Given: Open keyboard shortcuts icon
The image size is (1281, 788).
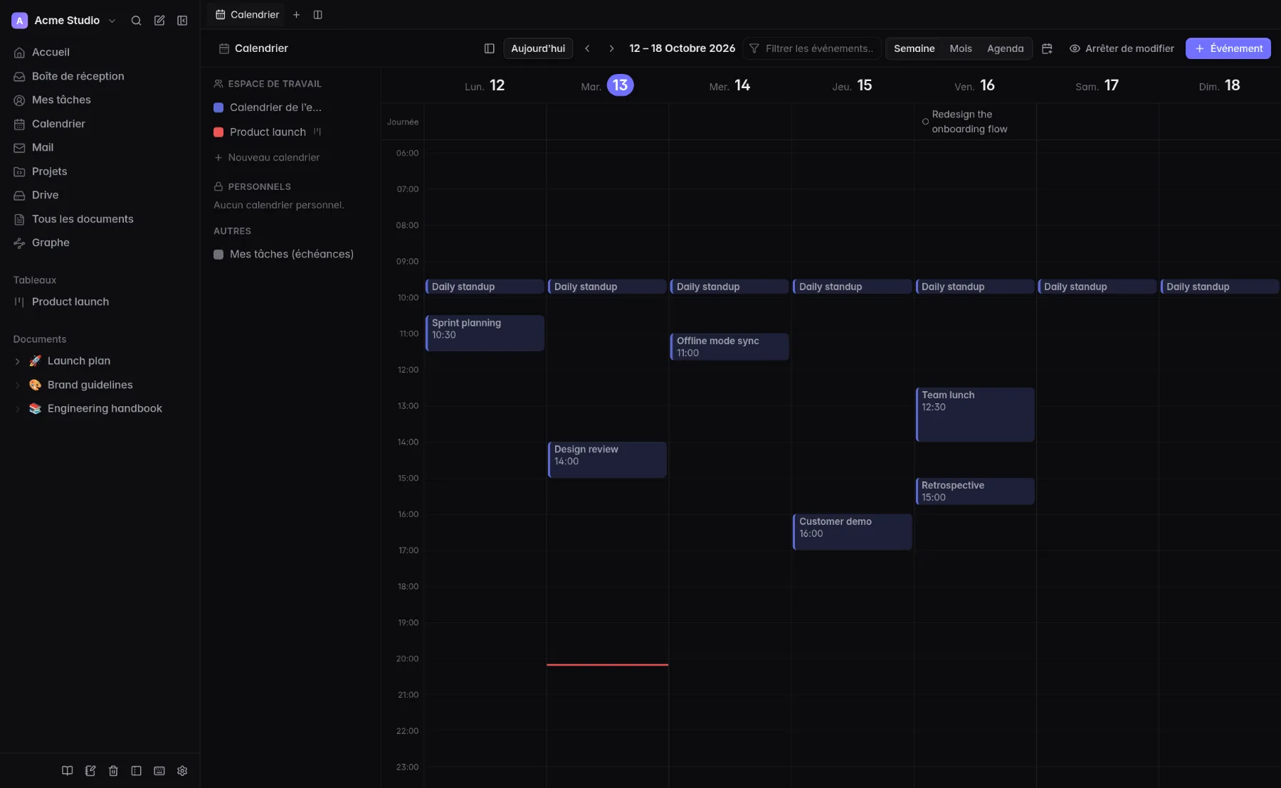Looking at the screenshot, I should pyautogui.click(x=159, y=771).
